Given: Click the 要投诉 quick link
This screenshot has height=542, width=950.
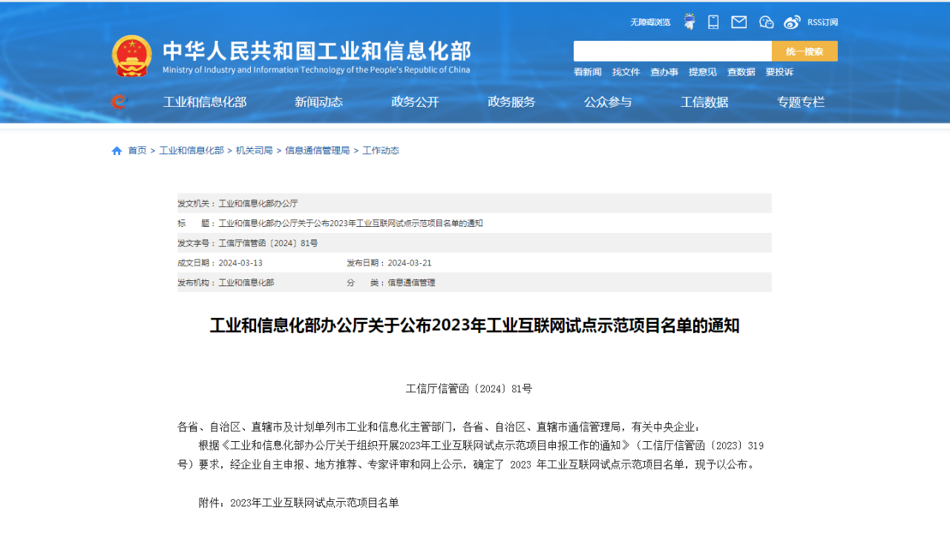Looking at the screenshot, I should [x=779, y=72].
